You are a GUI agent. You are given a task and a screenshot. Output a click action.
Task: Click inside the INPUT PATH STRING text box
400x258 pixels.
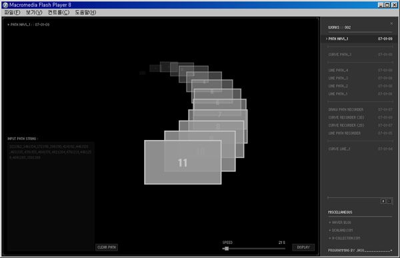coord(51,197)
